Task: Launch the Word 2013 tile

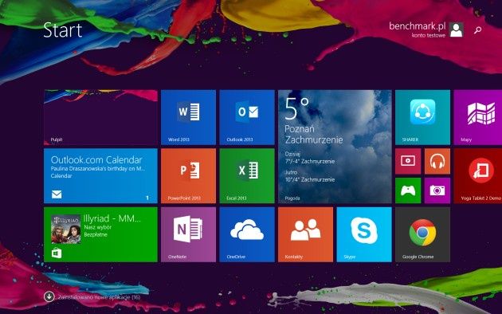Action: click(x=188, y=117)
